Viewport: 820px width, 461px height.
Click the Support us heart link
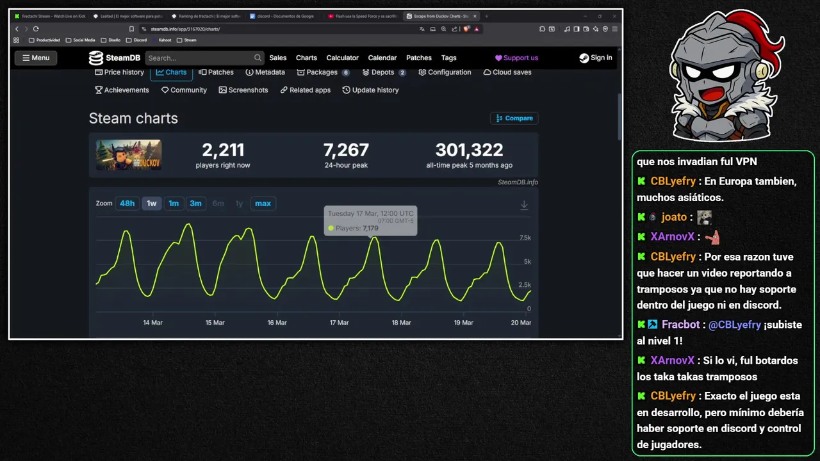tap(516, 58)
